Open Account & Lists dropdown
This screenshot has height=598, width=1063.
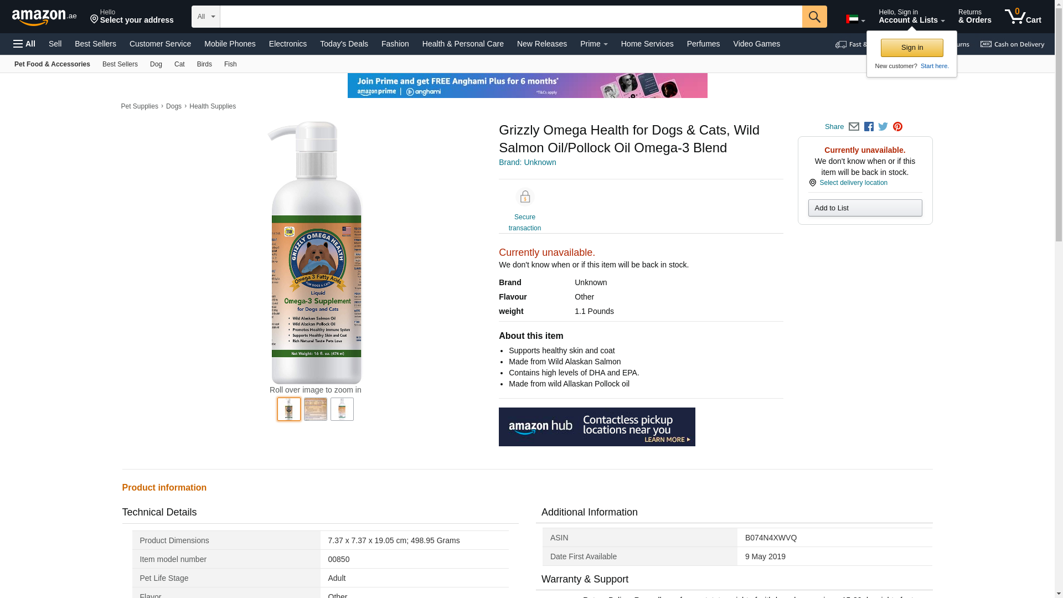point(911,17)
